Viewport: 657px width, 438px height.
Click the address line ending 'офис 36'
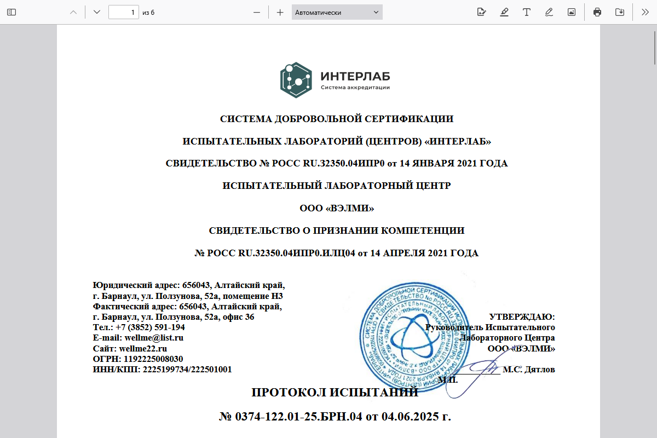174,317
